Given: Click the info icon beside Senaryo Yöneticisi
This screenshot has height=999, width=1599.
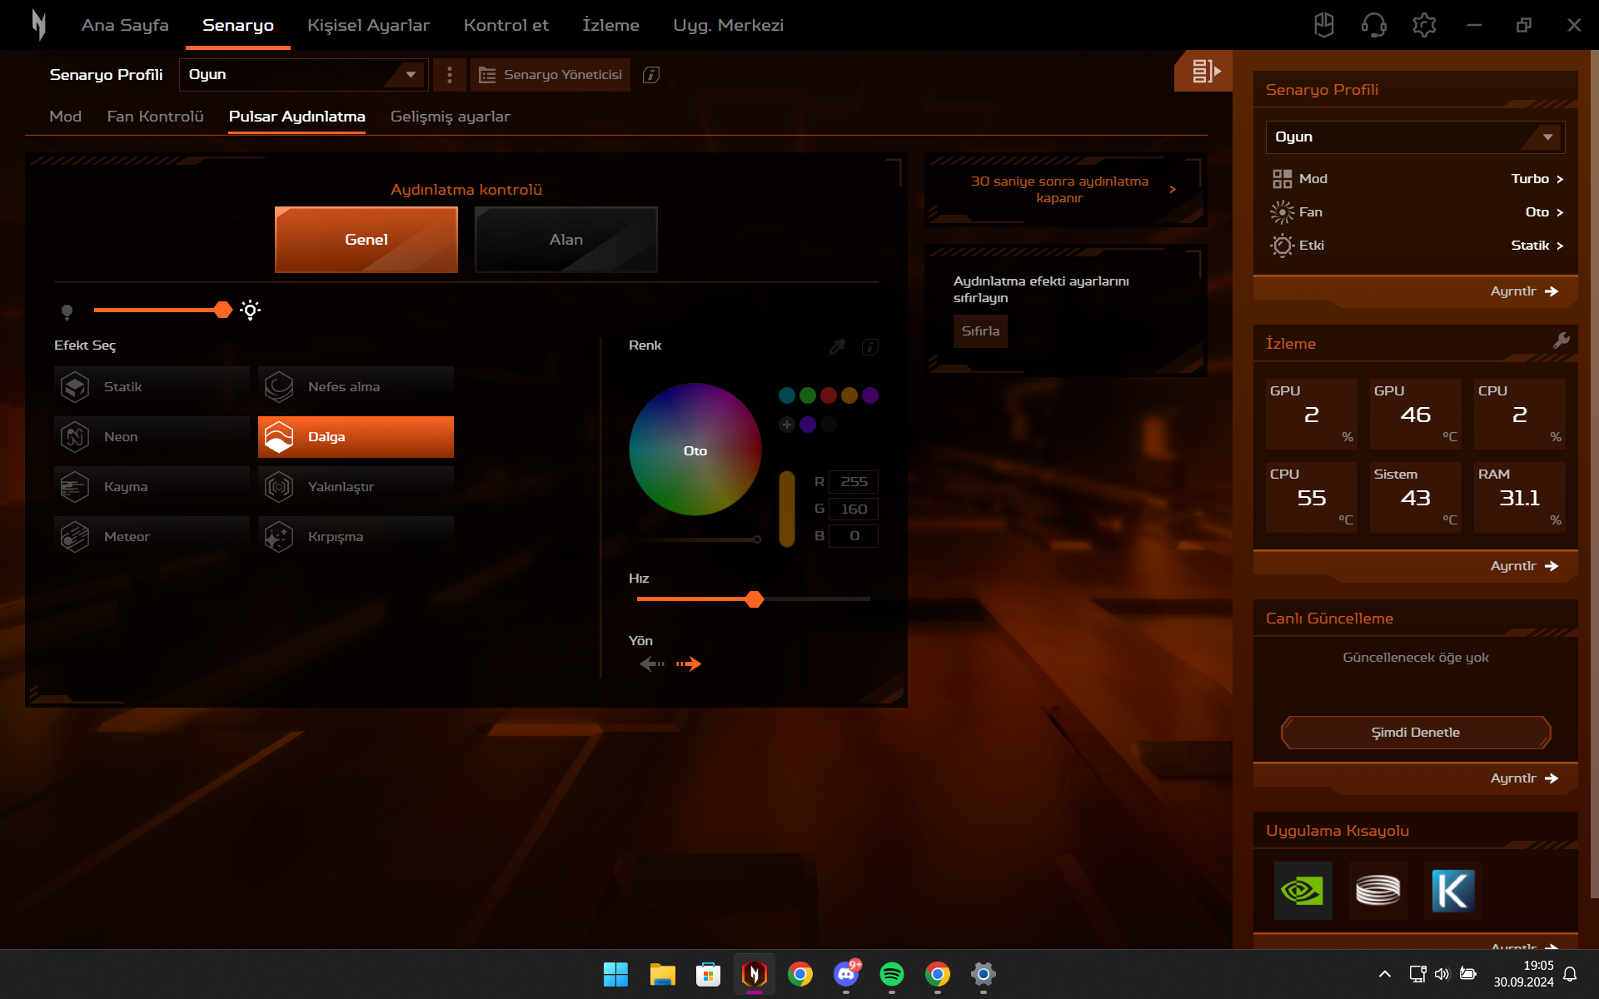Looking at the screenshot, I should pyautogui.click(x=651, y=75).
